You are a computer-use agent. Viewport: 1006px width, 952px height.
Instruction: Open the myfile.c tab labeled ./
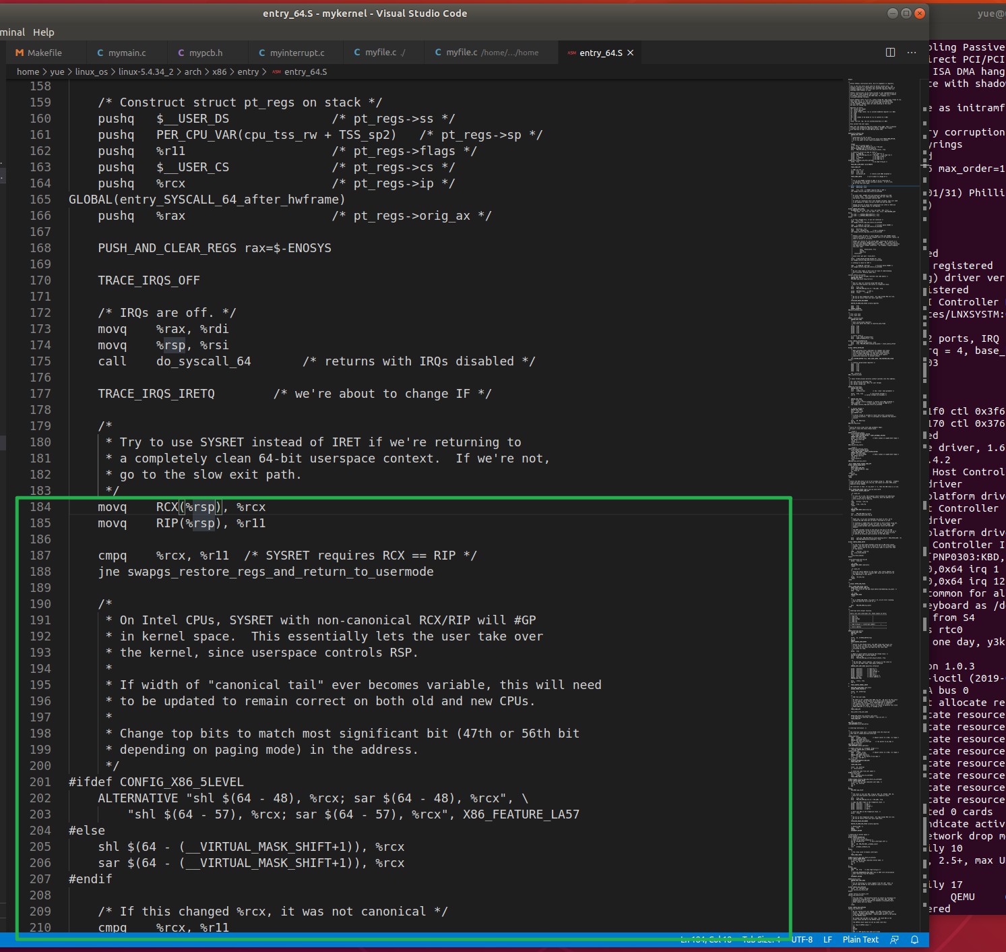click(383, 53)
